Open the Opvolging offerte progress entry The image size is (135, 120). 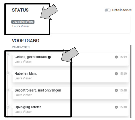pos(70,110)
